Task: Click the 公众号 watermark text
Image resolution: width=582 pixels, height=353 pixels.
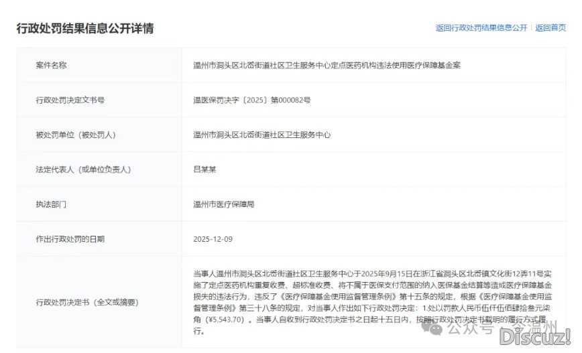Action: coord(466,330)
